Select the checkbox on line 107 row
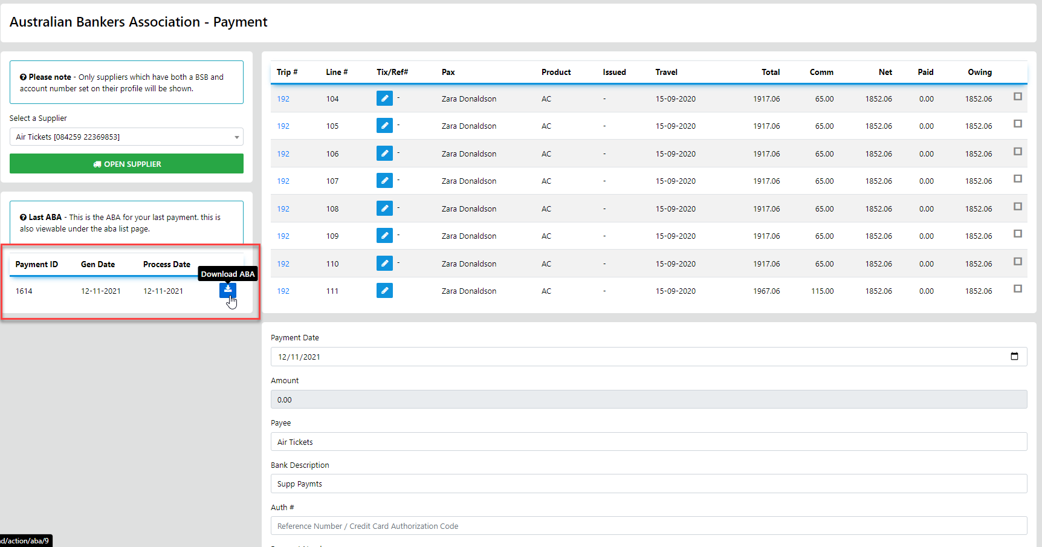1042x547 pixels. pos(1018,179)
